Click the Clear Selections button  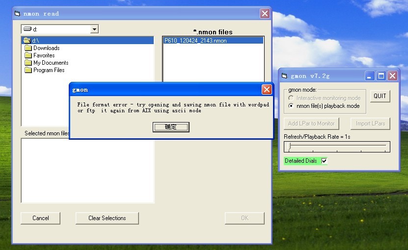107,218
